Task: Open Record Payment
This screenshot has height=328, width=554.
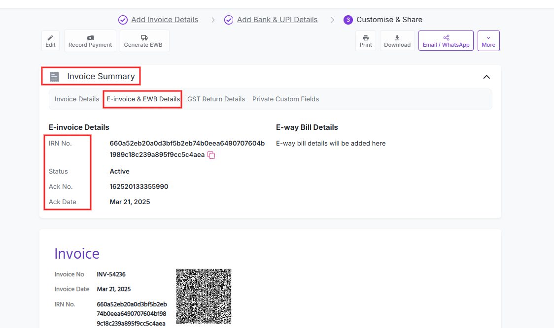Action: (x=90, y=41)
